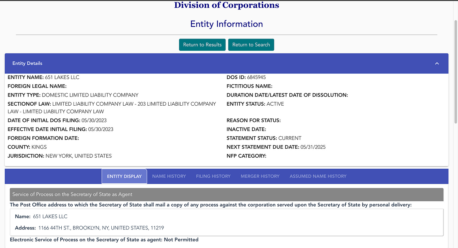Click the Entity Information heading
This screenshot has width=458, height=248.
click(226, 24)
